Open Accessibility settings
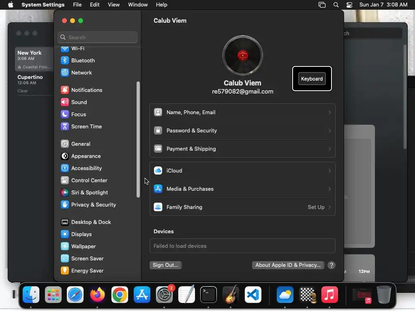The image size is (415, 311). pos(81,168)
